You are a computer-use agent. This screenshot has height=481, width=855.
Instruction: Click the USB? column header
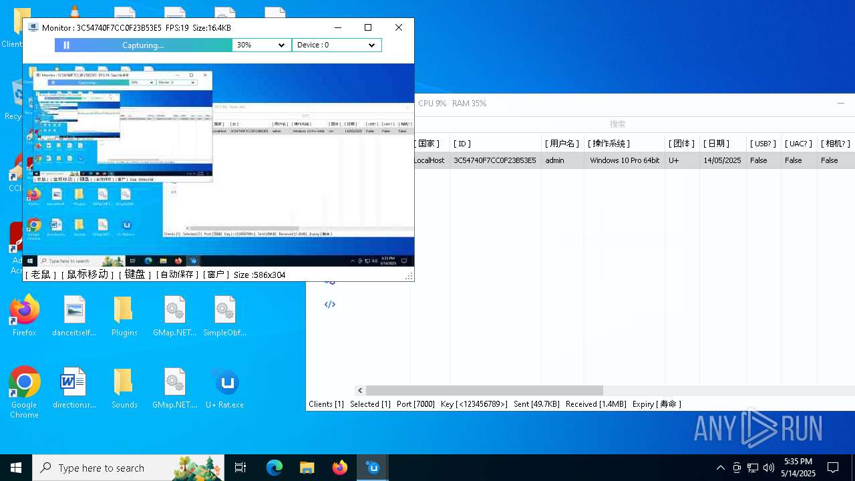pos(763,144)
